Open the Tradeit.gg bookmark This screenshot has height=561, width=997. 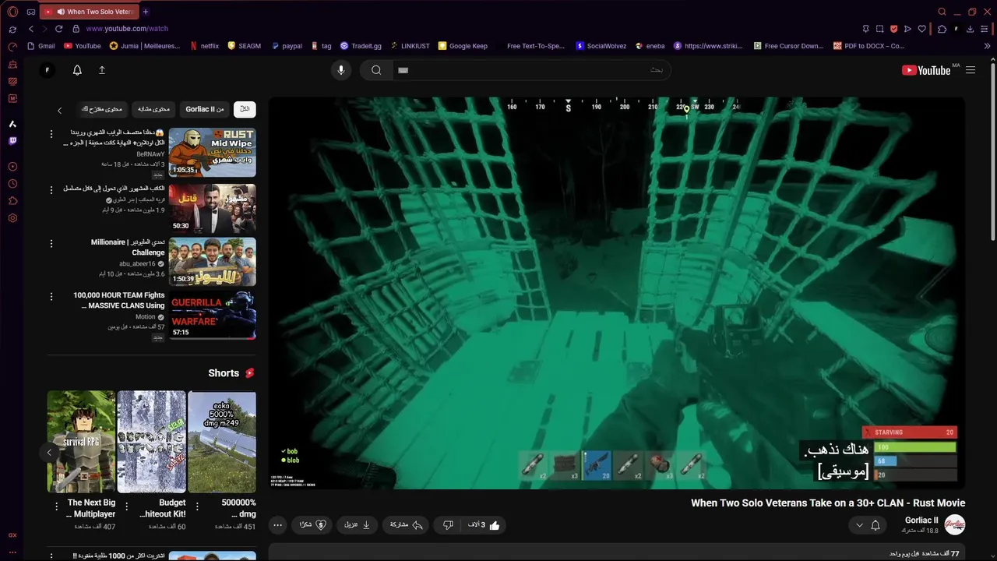(x=361, y=46)
